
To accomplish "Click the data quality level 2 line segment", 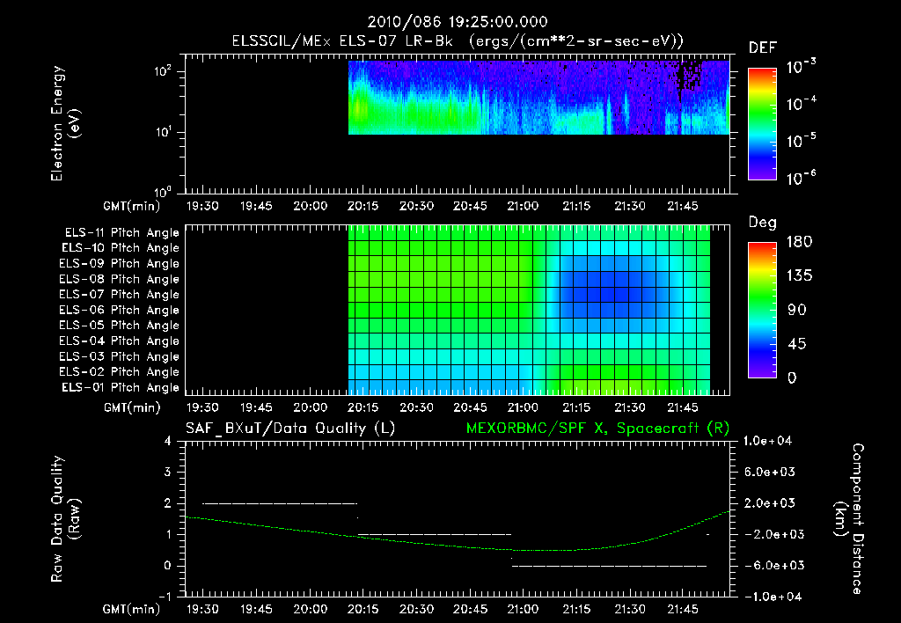I will pos(280,503).
